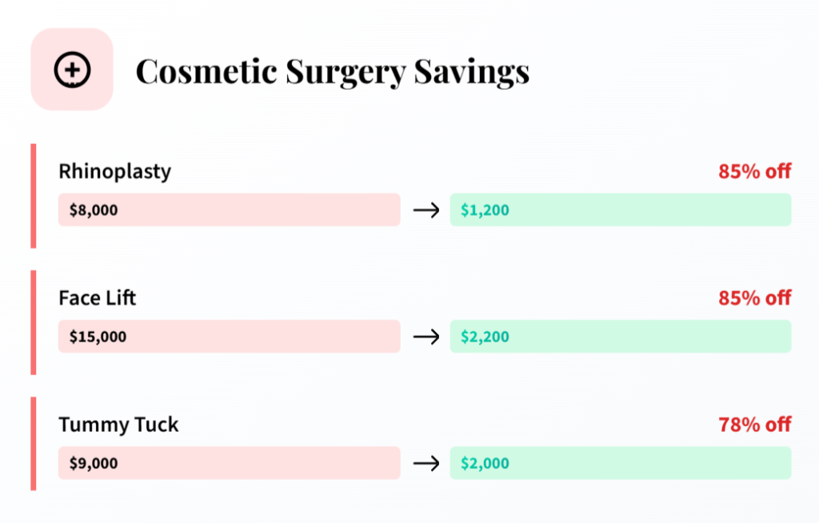Click the green $2,200 discounted price bar
The image size is (819, 523).
(x=621, y=337)
